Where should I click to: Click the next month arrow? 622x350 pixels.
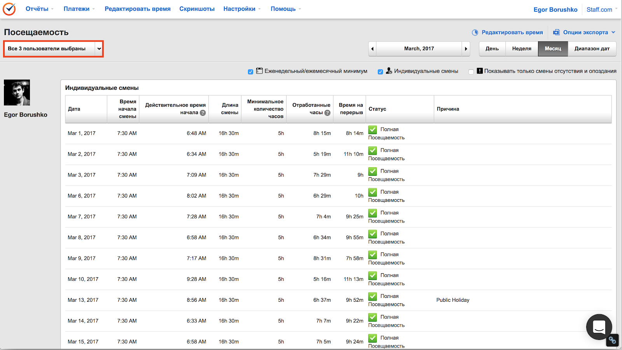(466, 49)
